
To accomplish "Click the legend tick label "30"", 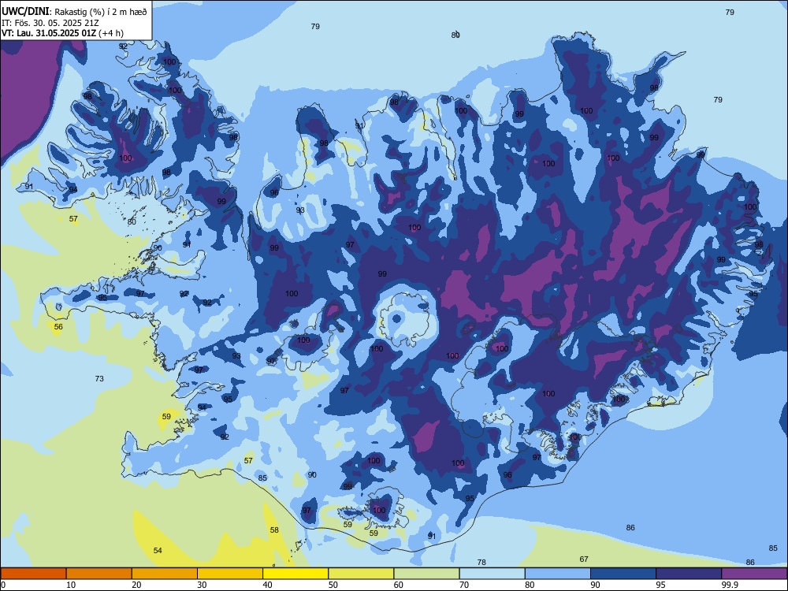I will 202,585.
